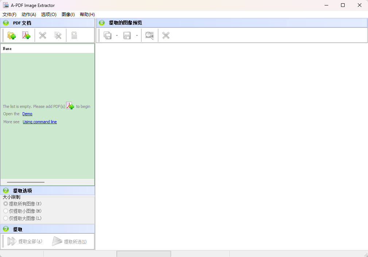Click the status bar progress bar

pyautogui.click(x=144, y=254)
